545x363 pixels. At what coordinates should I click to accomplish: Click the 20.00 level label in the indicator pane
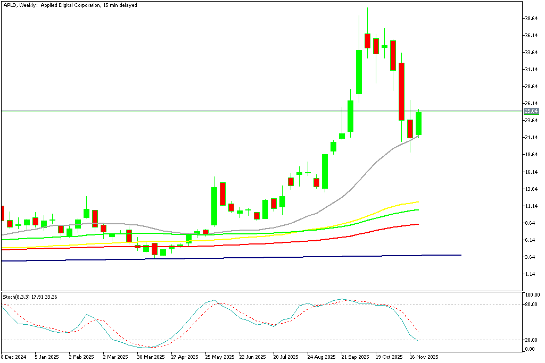[x=531, y=339]
